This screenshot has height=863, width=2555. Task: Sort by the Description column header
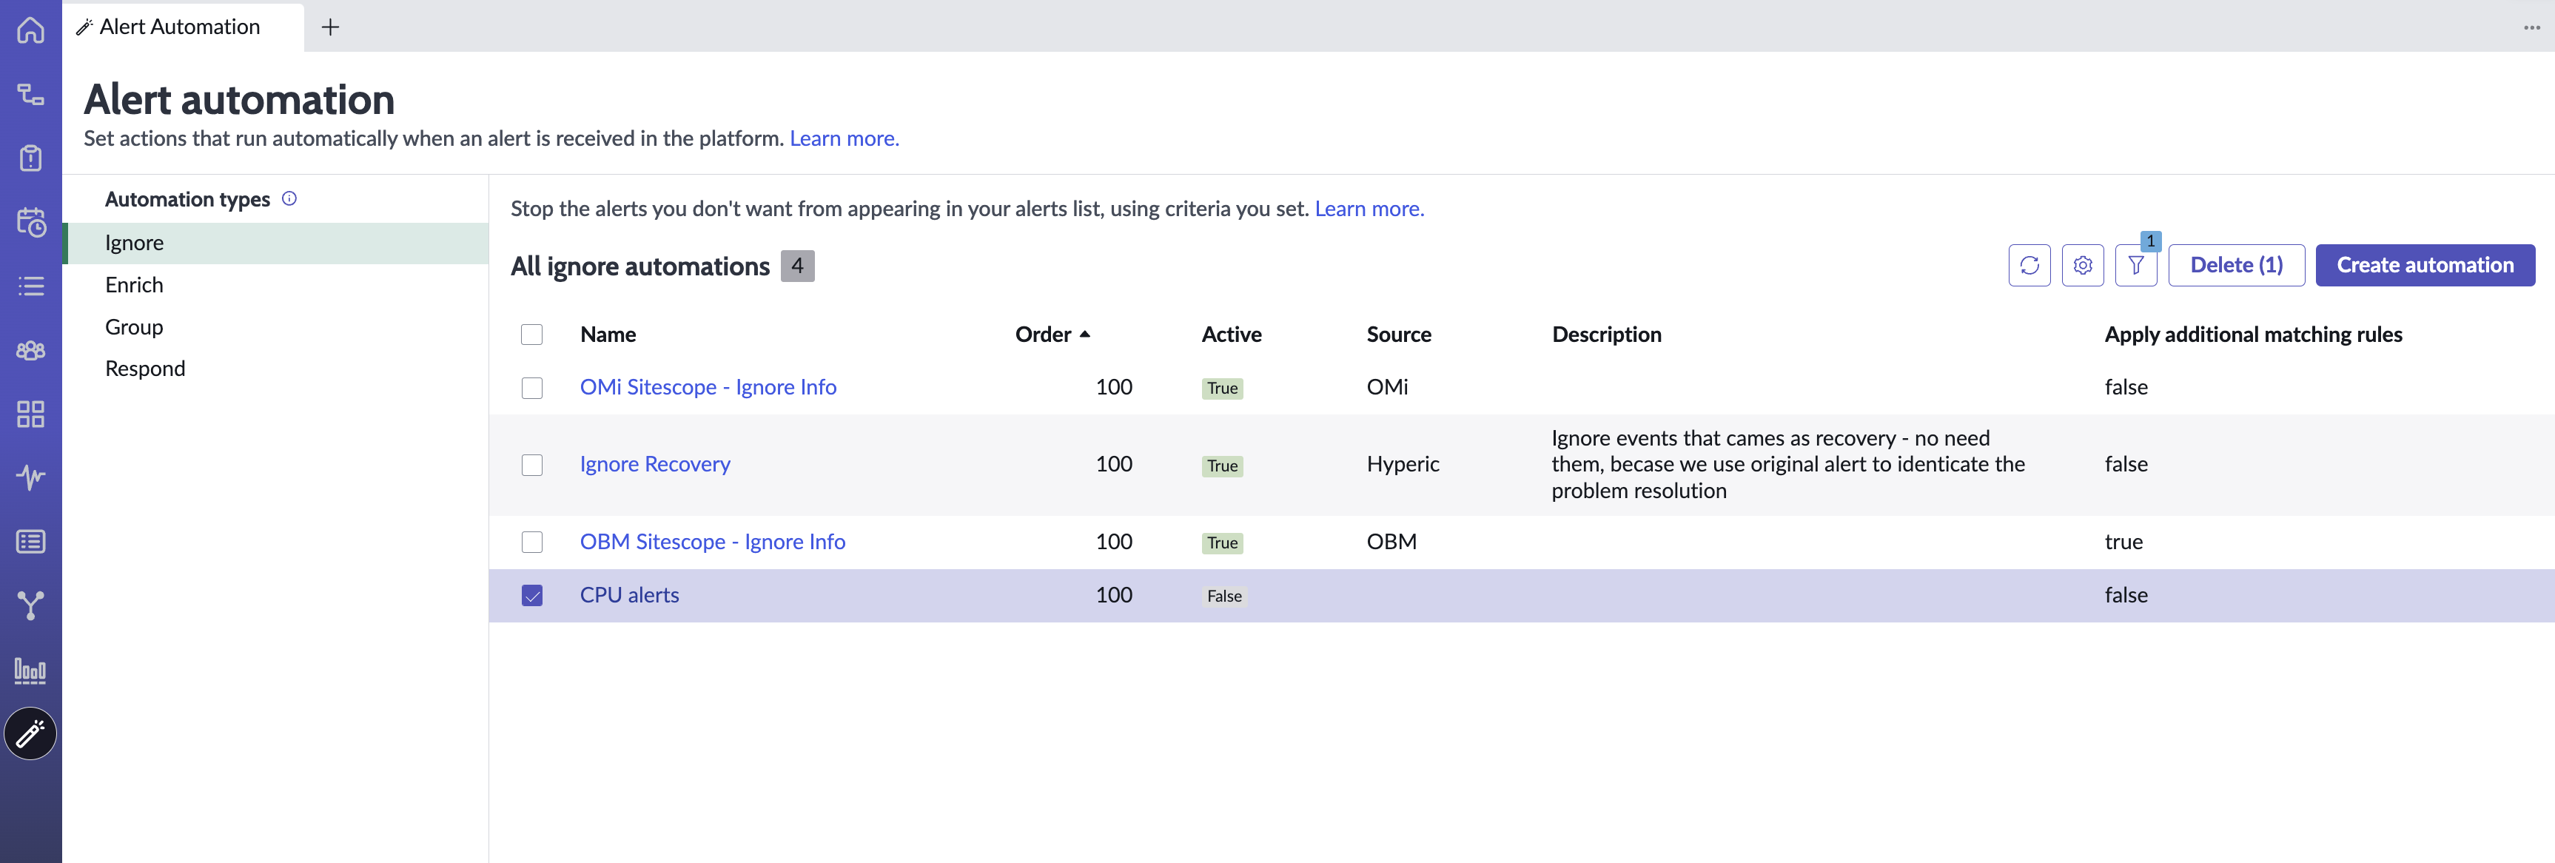1606,335
